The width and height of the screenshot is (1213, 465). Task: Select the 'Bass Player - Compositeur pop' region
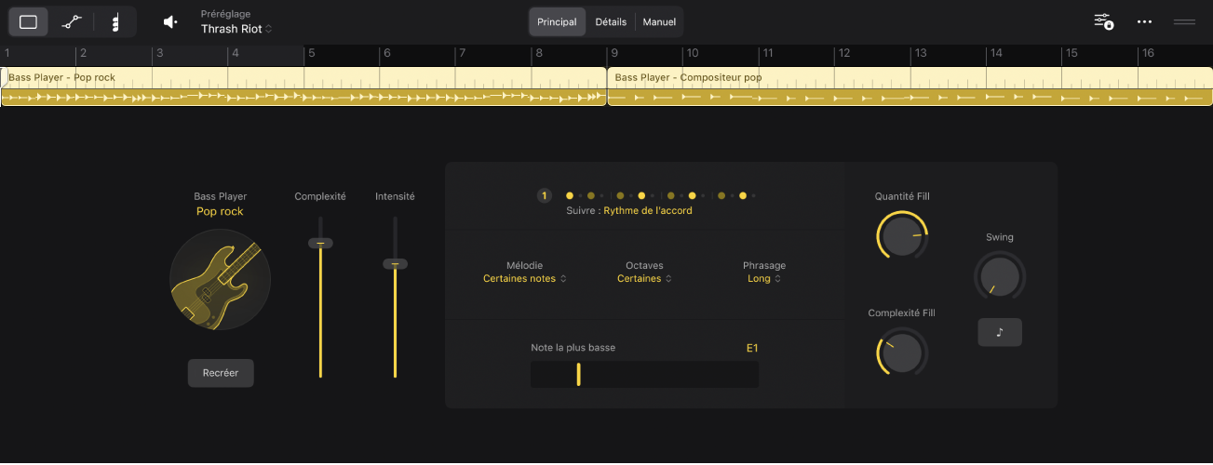click(x=910, y=86)
